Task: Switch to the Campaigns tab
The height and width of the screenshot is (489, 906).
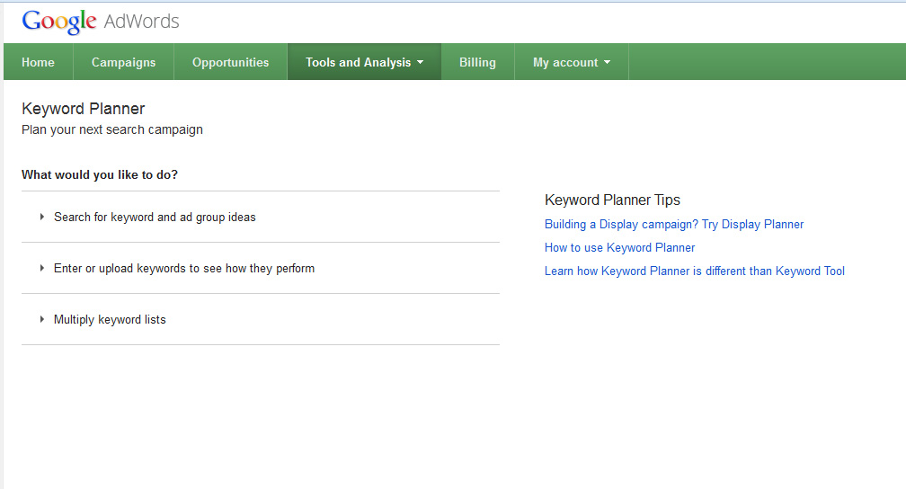Action: pyautogui.click(x=123, y=62)
